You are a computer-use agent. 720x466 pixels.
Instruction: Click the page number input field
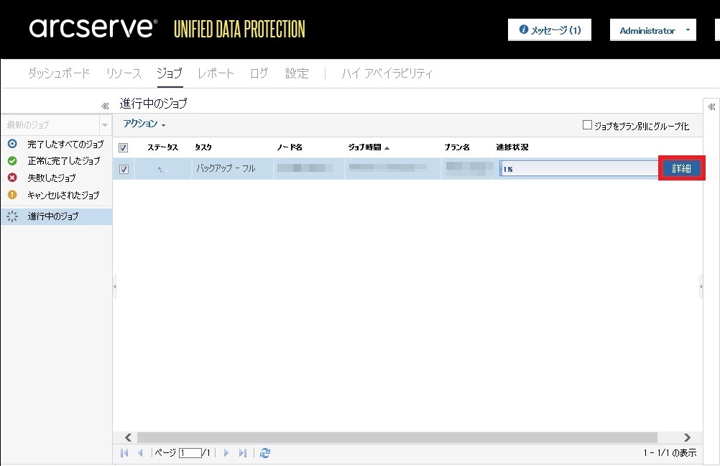(190, 453)
